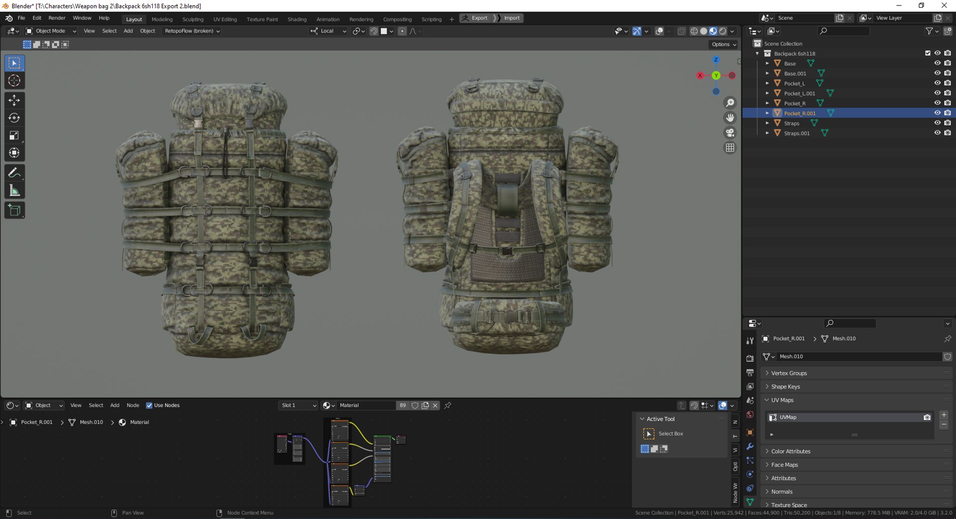Toggle the UVMap active render camera
This screenshot has width=956, height=519.
point(927,417)
